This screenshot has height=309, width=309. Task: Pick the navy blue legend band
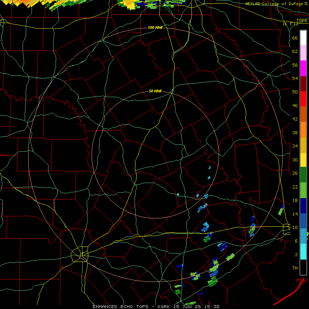click(303, 206)
